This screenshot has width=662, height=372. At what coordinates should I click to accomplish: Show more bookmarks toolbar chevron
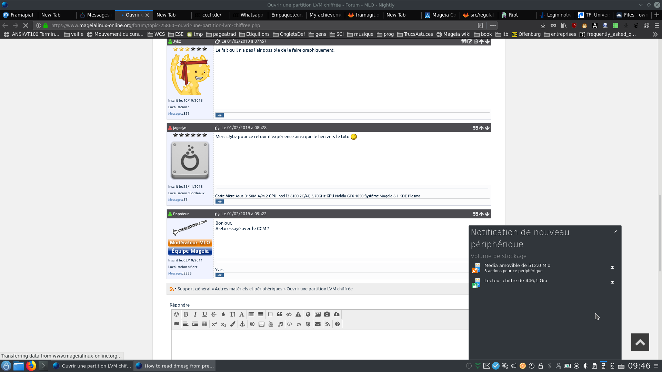pyautogui.click(x=655, y=34)
